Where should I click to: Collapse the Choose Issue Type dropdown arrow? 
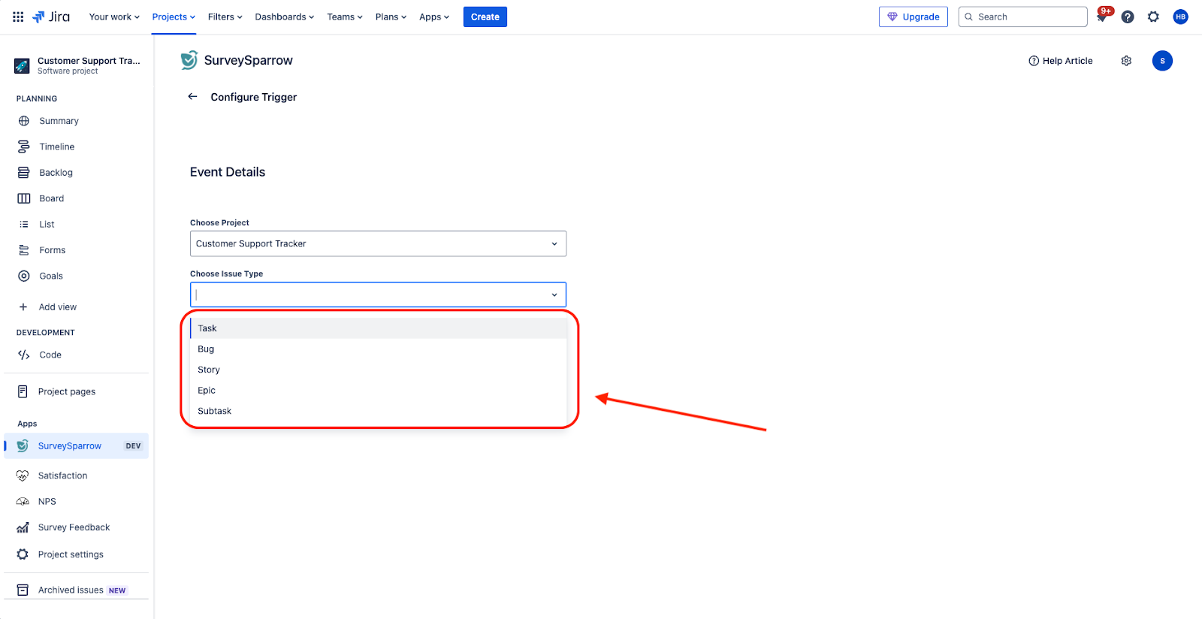pyautogui.click(x=554, y=294)
